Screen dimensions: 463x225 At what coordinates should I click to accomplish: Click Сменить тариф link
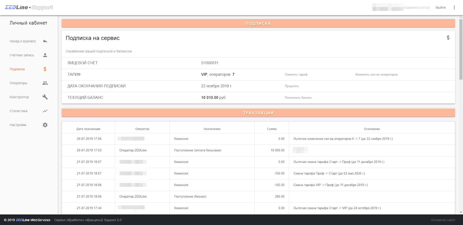[296, 75]
